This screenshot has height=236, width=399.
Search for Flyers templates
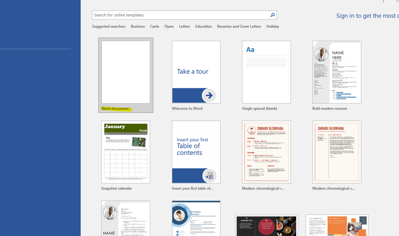(x=169, y=26)
